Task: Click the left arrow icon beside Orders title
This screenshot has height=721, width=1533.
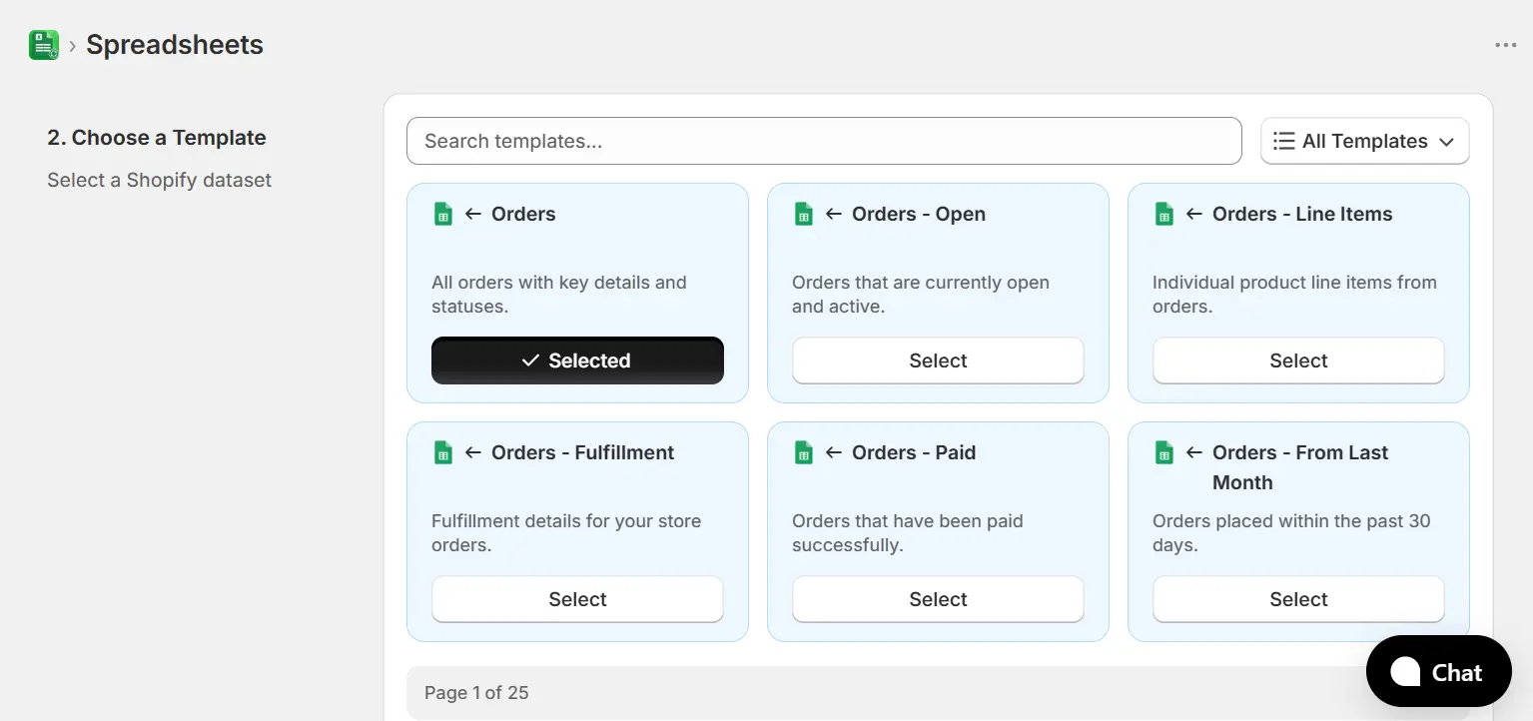Action: point(473,214)
